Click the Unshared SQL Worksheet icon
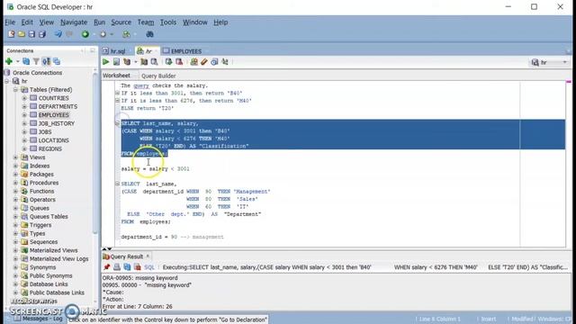Image resolution: width=576 pixels, height=324 pixels. 193,62
